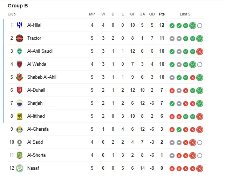The image size is (225, 182).
Task: Click the Al Wahda club badge
Action: click(x=19, y=64)
